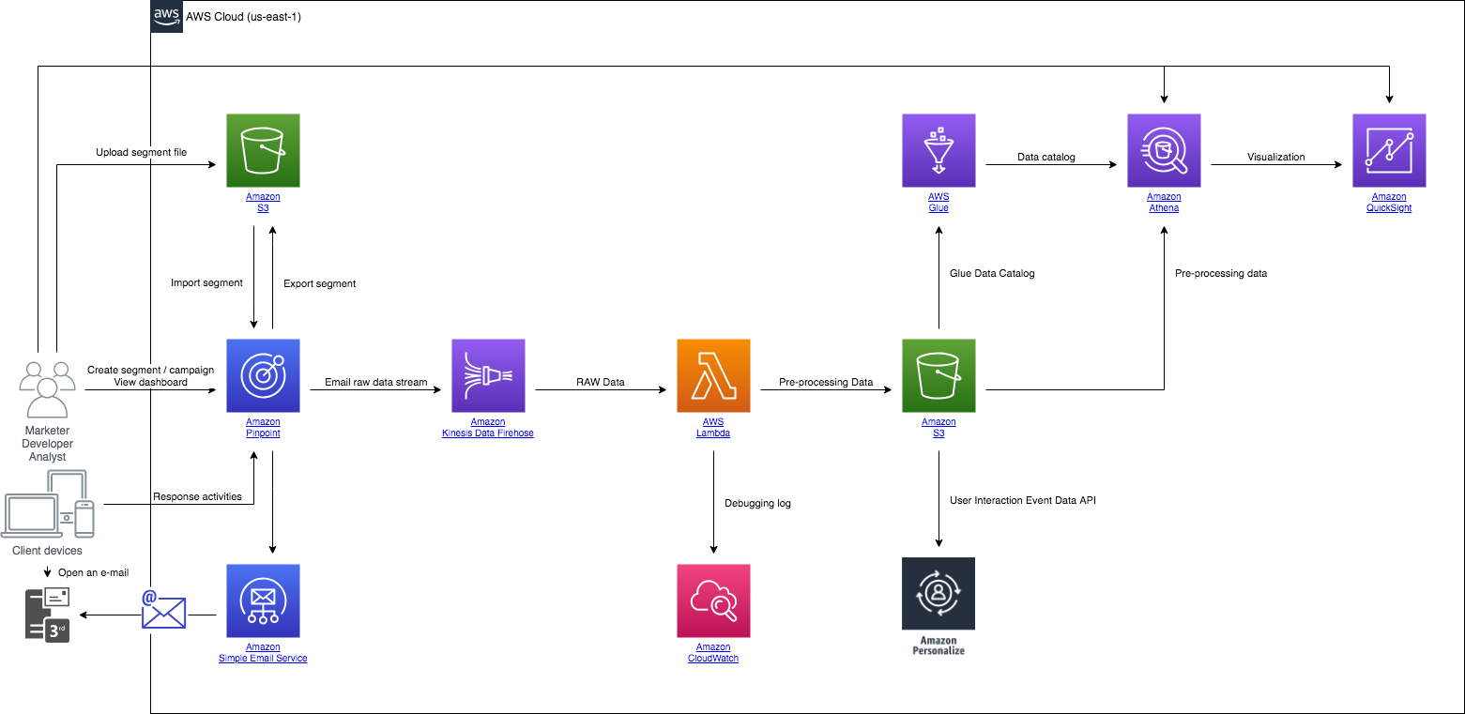Select the Client devices icon

tap(49, 504)
